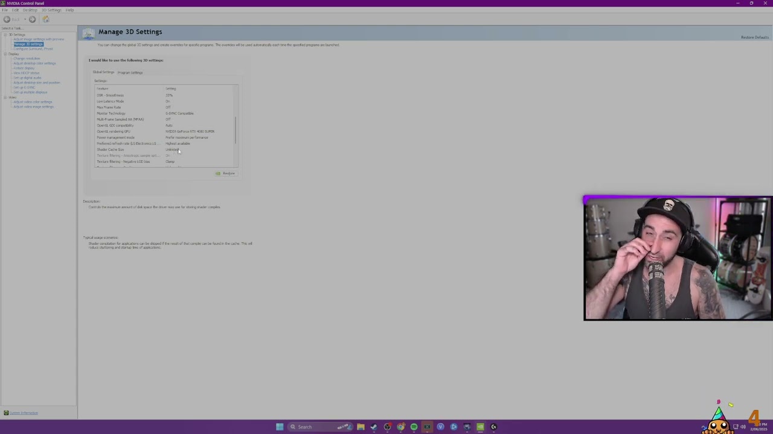Open the Desktop menu
This screenshot has height=434, width=773.
[30, 10]
